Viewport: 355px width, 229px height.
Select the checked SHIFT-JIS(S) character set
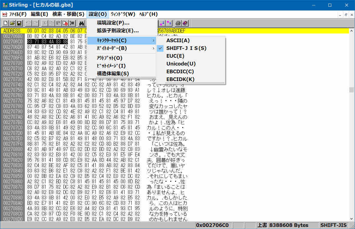191,48
